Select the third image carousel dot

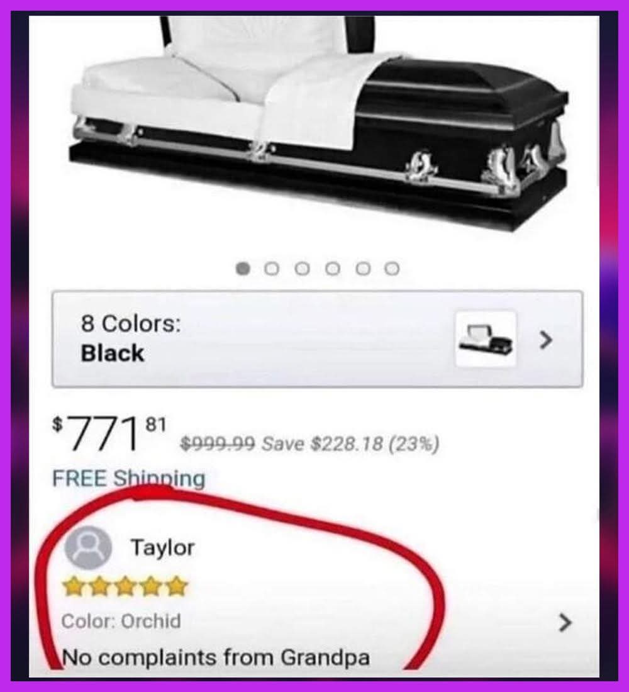pyautogui.click(x=302, y=269)
